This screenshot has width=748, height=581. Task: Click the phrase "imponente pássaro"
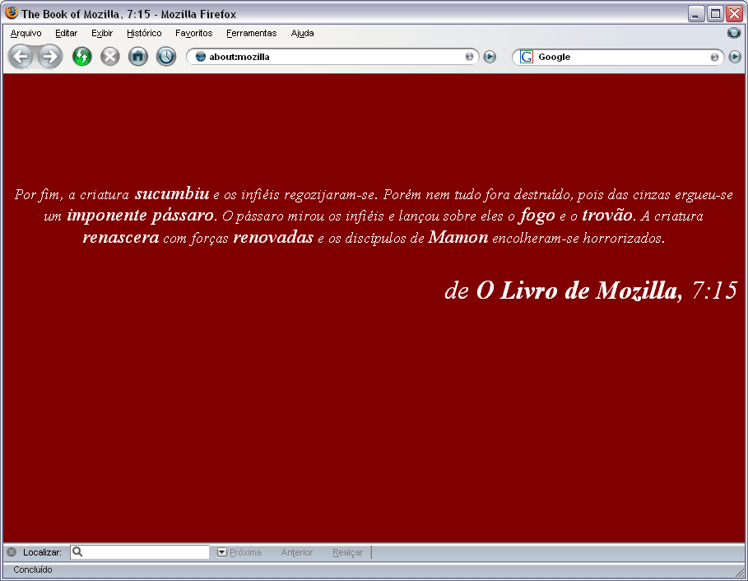[x=140, y=215]
